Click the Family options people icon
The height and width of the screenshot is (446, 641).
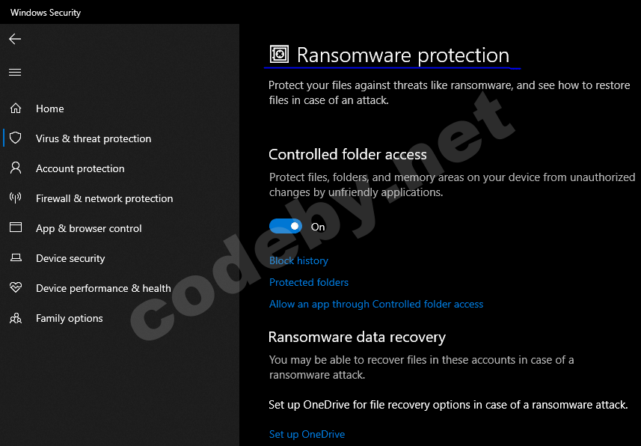(15, 318)
